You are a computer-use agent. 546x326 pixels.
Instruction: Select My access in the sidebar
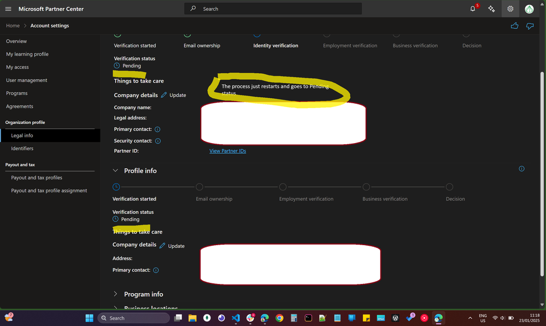[17, 67]
